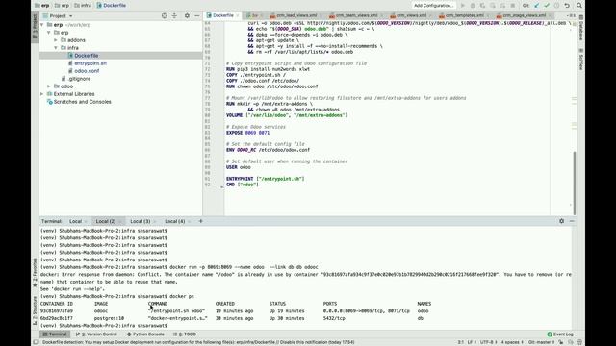Open Git history clock icon

coord(556,6)
